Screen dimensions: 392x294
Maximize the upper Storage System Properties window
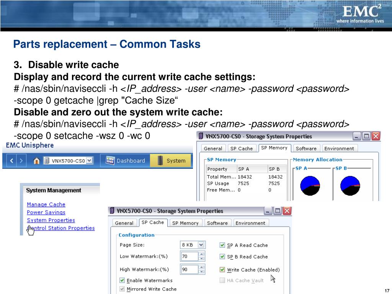(x=366, y=136)
